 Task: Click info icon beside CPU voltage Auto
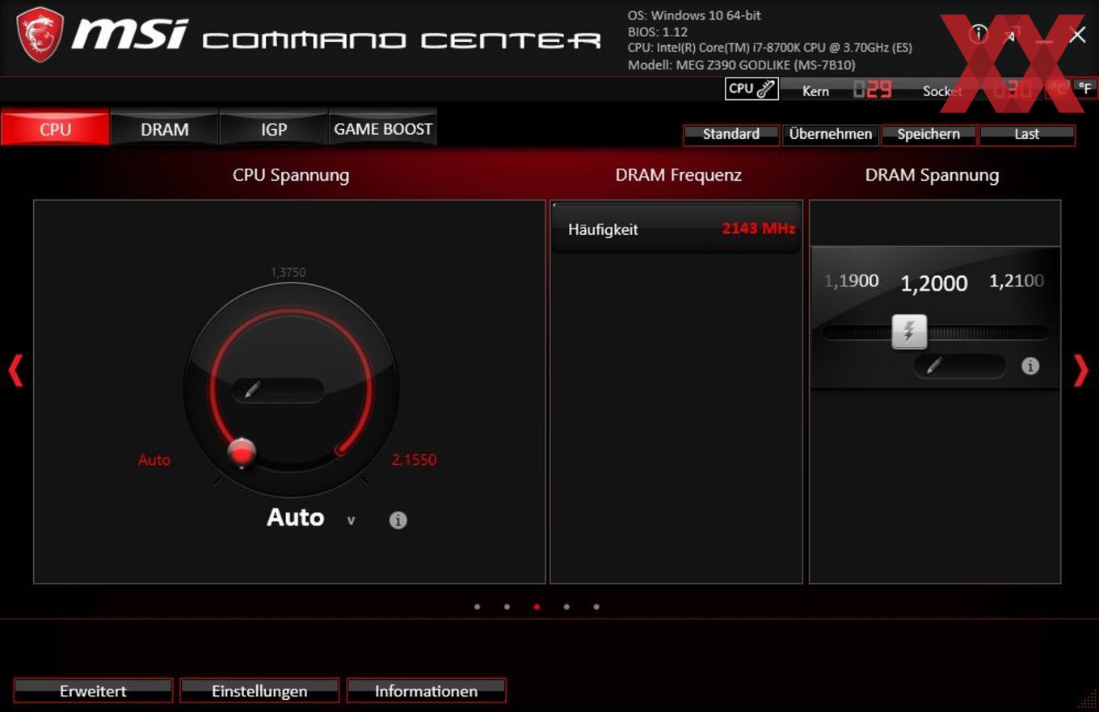(398, 520)
